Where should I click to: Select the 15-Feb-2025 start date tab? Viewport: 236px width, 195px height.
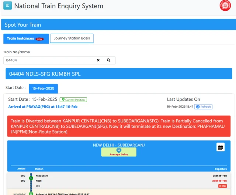click(44, 88)
